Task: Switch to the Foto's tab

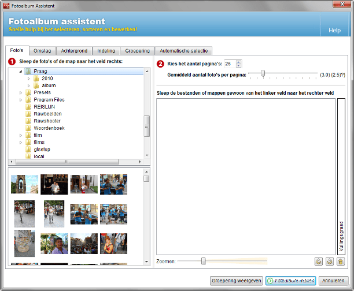Action: point(17,50)
